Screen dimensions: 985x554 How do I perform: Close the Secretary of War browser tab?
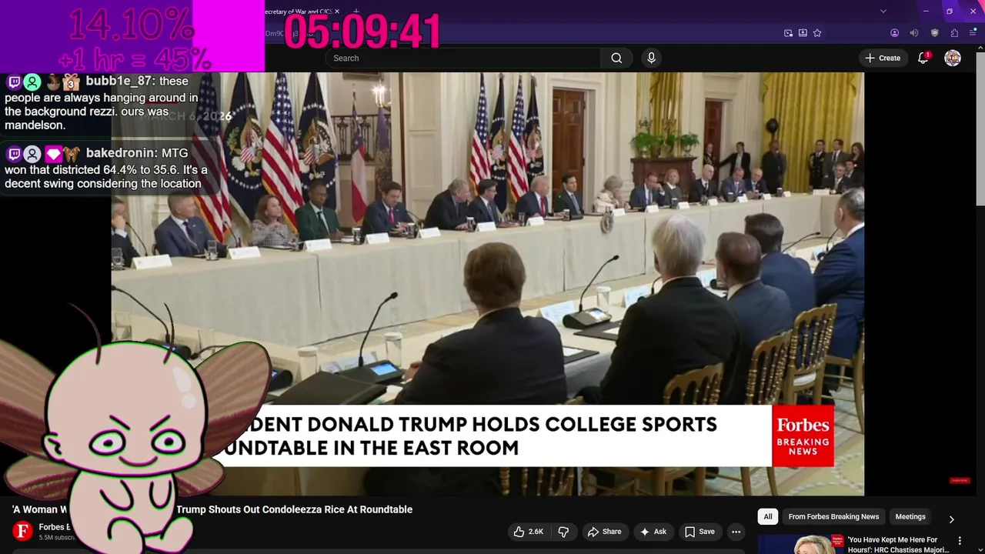click(x=336, y=12)
